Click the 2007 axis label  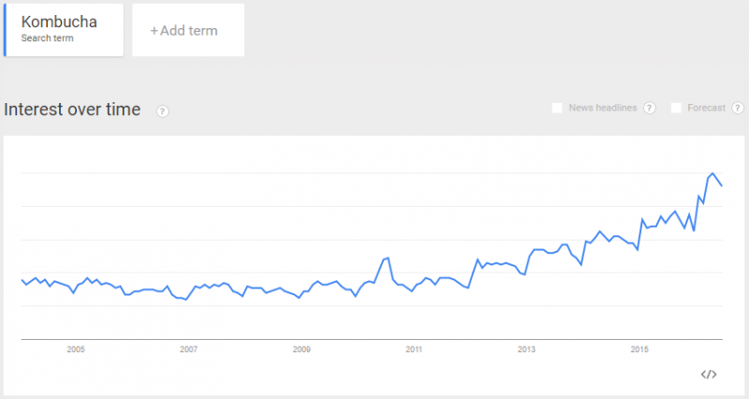(189, 350)
